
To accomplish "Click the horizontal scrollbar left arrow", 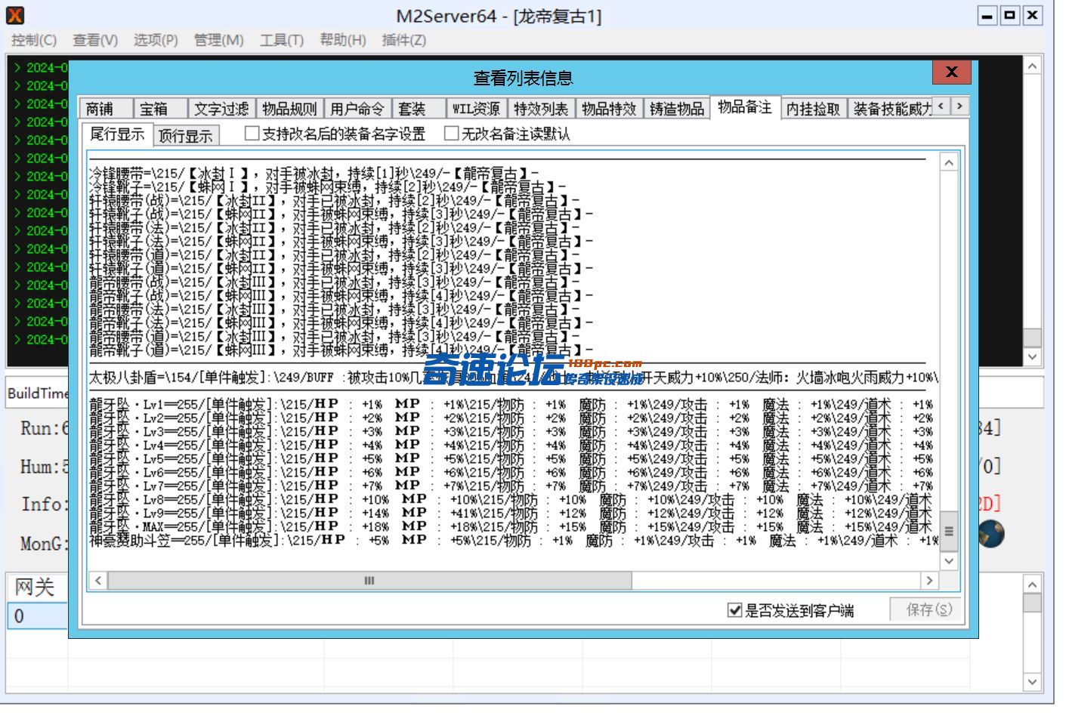I will (97, 580).
